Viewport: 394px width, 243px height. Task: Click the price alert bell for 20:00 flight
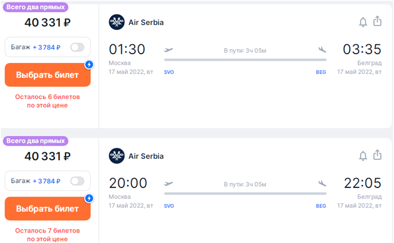(x=363, y=156)
